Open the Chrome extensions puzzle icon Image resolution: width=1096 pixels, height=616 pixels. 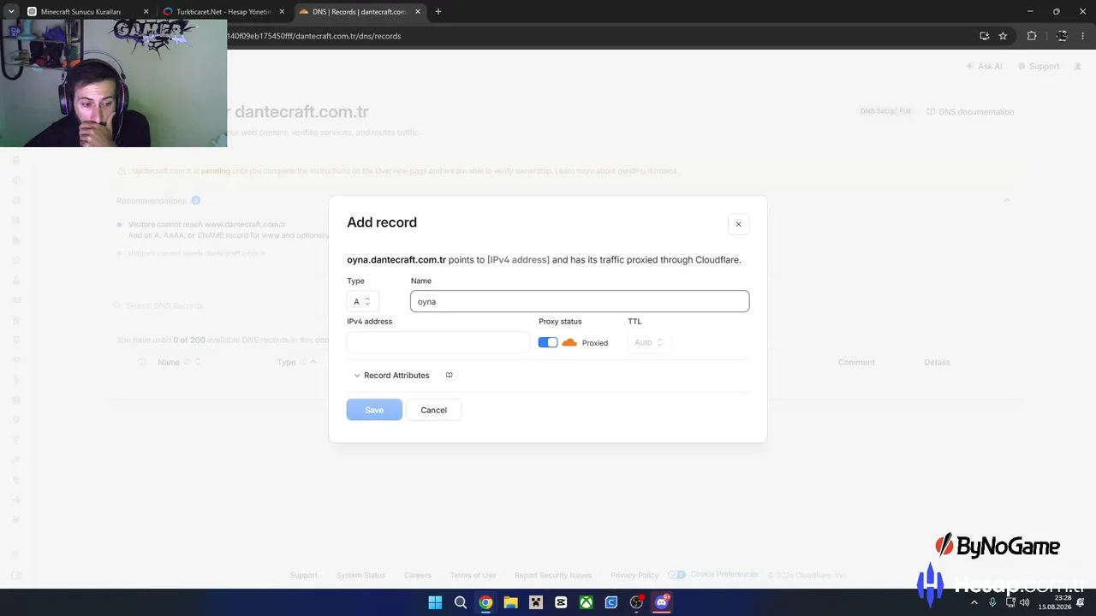(x=1032, y=36)
